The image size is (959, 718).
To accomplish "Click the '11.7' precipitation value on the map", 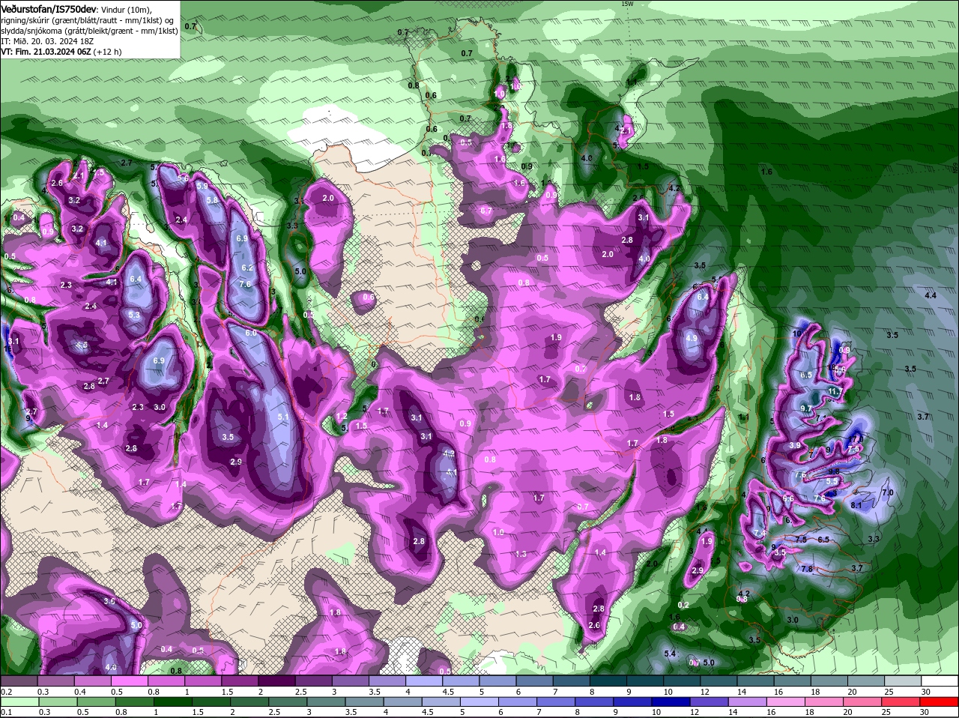I will click(836, 392).
